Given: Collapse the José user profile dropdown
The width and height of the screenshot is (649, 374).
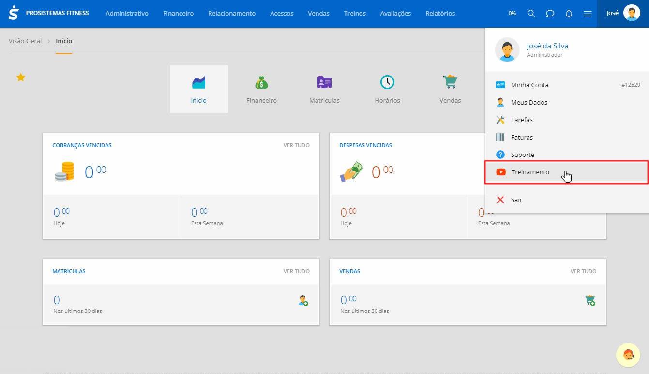Looking at the screenshot, I should pyautogui.click(x=623, y=14).
